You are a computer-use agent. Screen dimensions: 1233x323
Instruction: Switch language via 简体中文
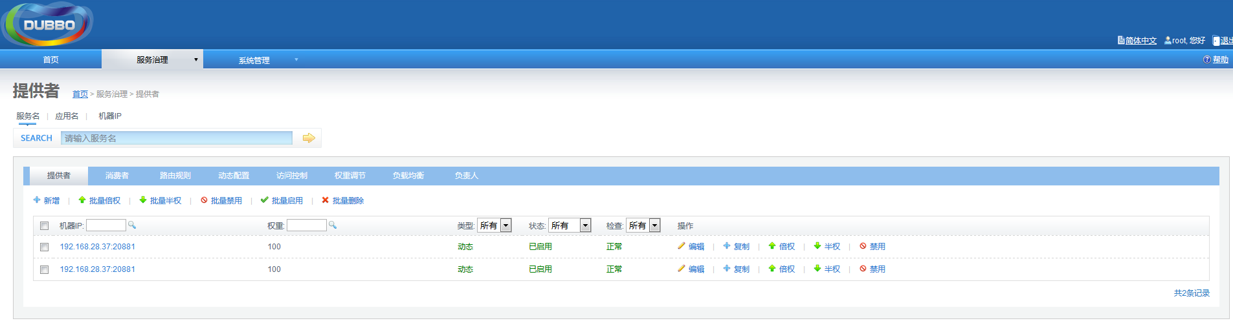(x=1140, y=41)
